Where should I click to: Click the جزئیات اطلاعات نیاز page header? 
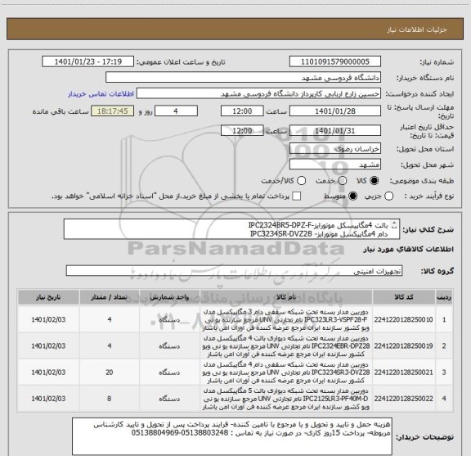(x=417, y=29)
